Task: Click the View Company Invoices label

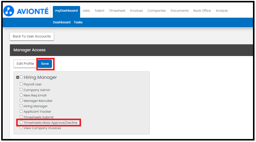Action: (42, 128)
